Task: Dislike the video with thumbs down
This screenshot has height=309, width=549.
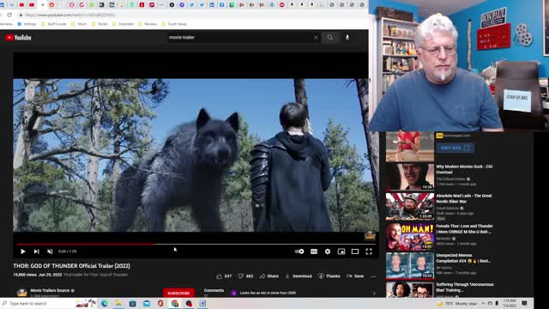Action: pyautogui.click(x=246, y=276)
